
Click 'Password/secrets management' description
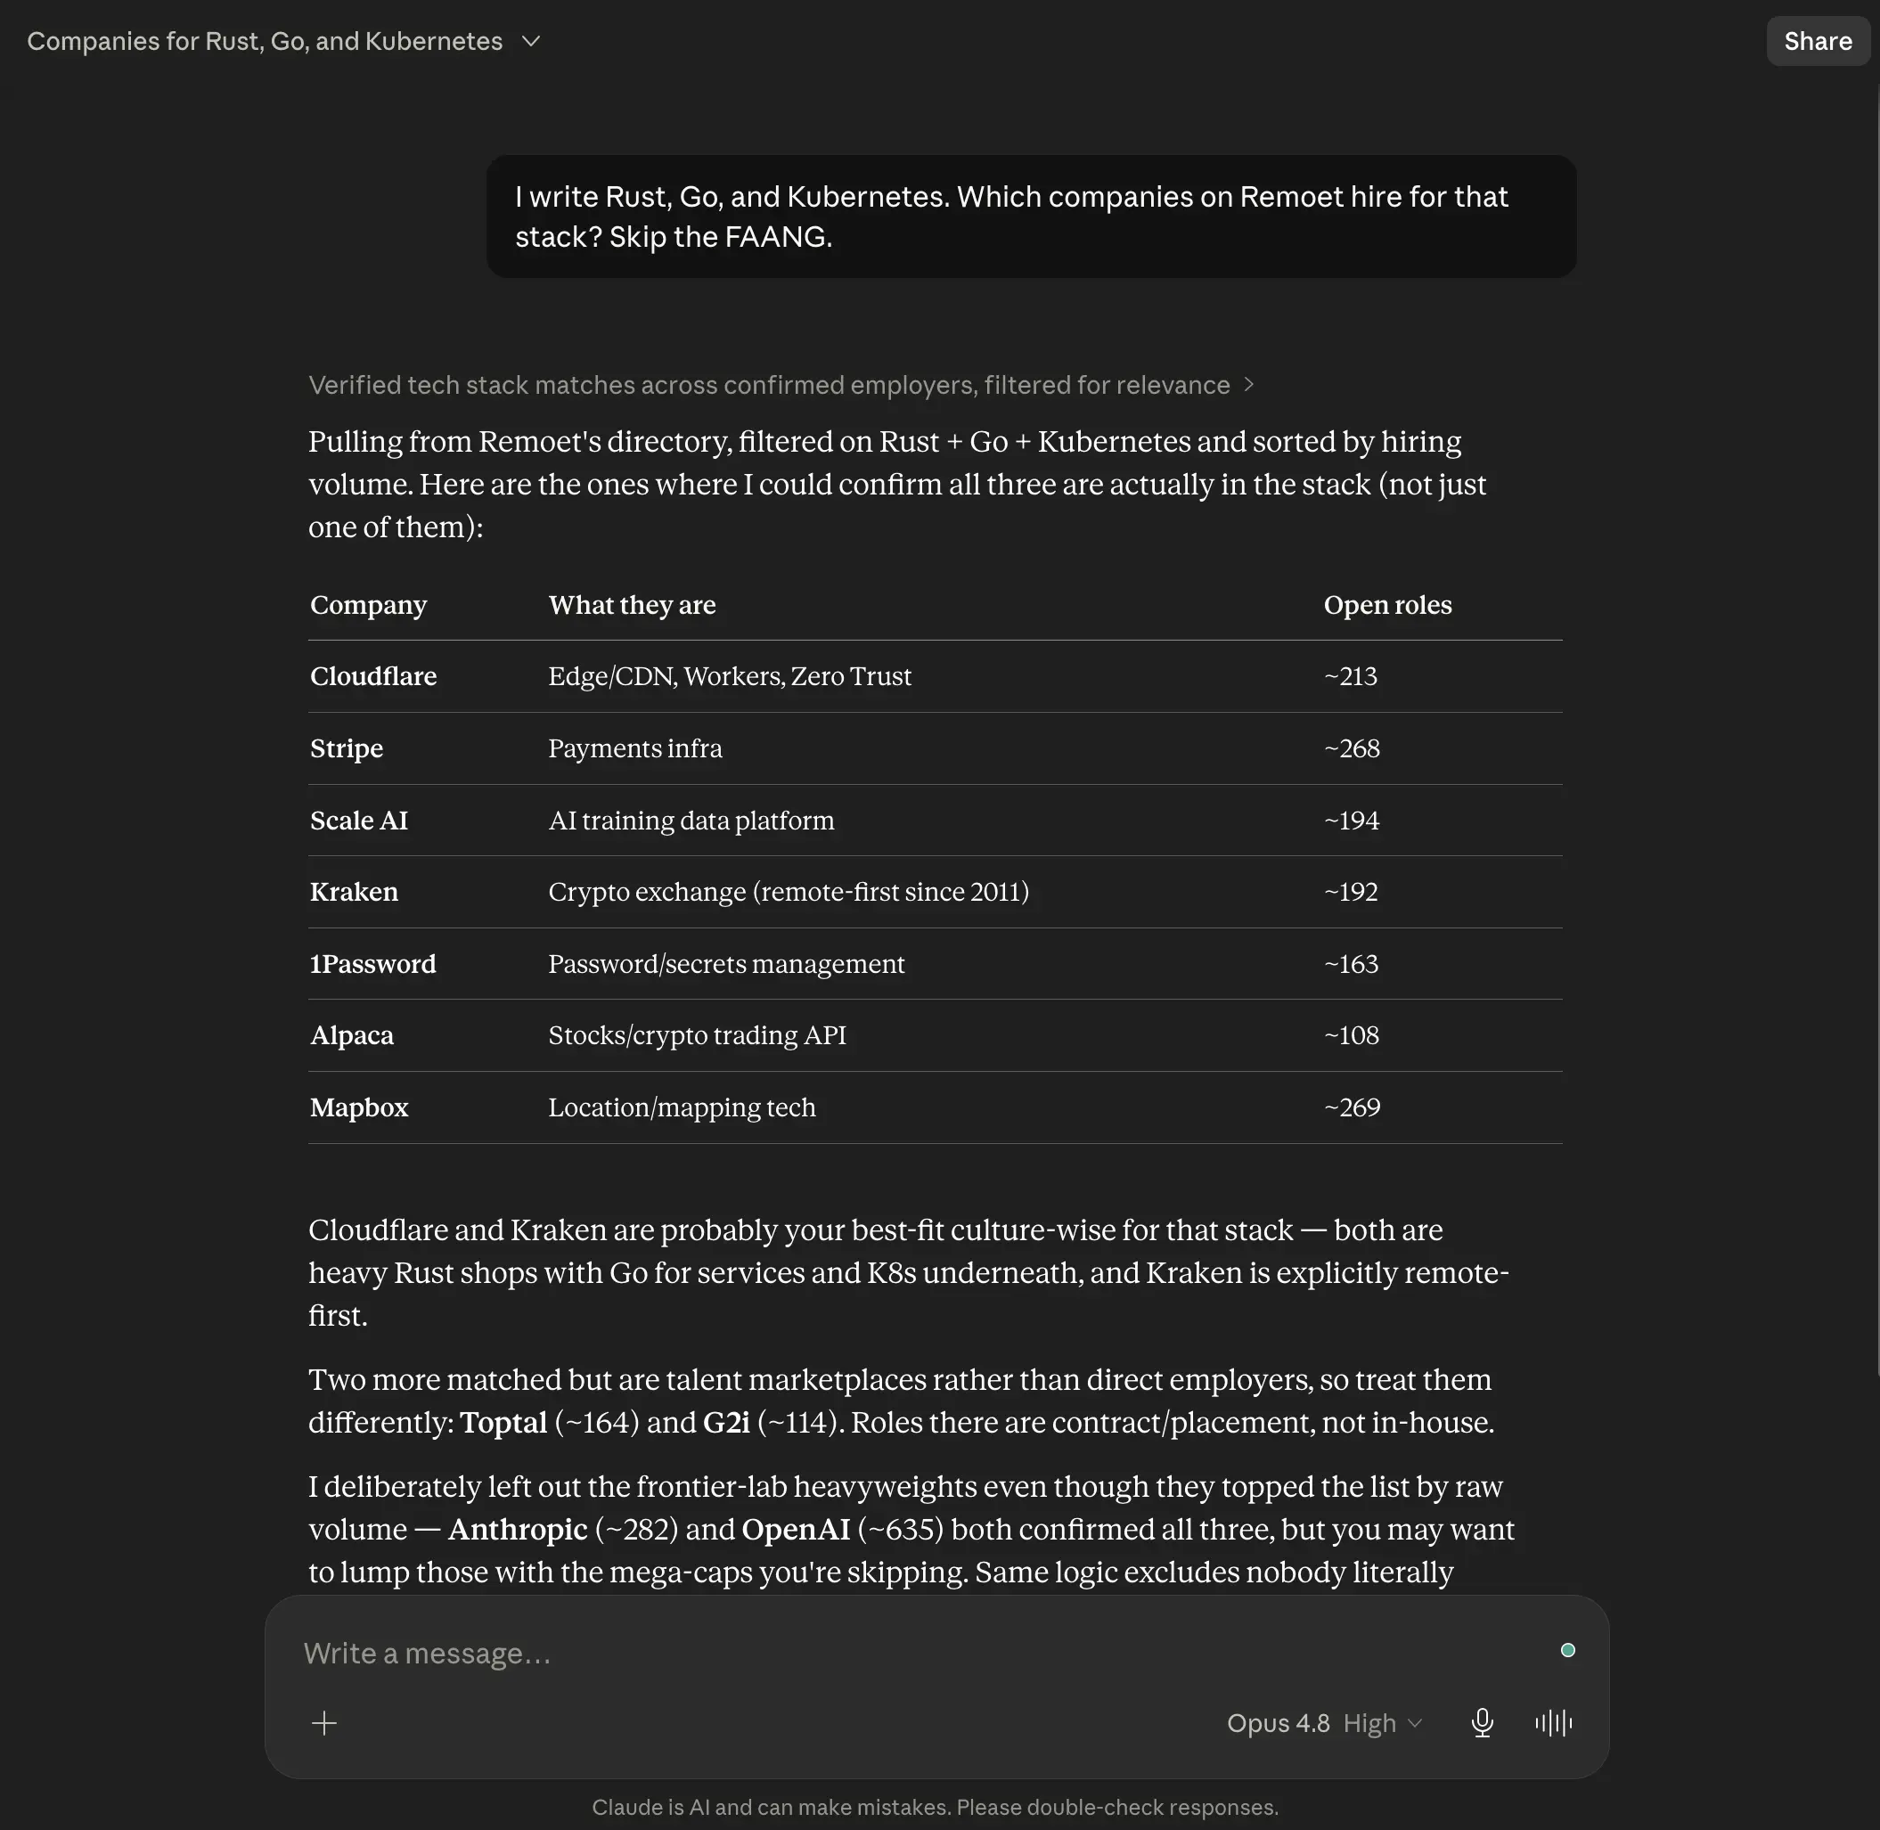(x=725, y=963)
